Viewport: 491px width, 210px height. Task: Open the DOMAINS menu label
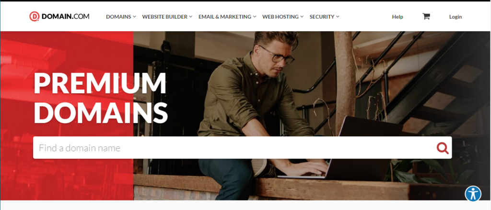(x=118, y=17)
